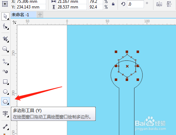
Task: Click the top-middle selection handle
Action: 127,52
